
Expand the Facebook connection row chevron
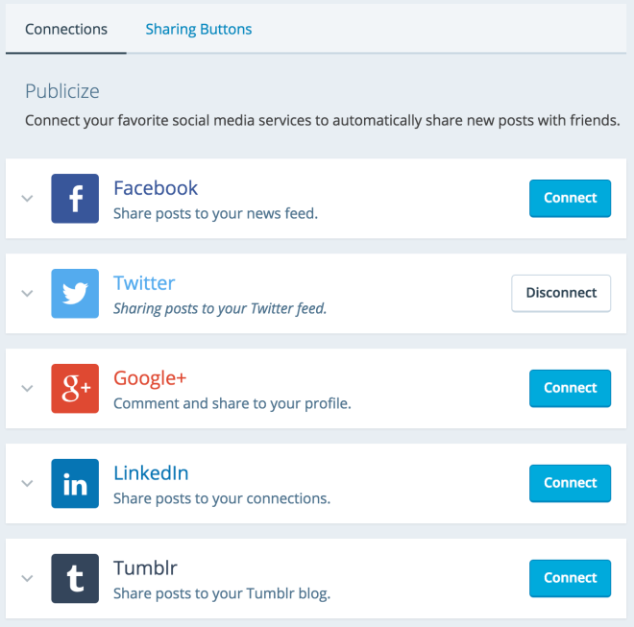pos(28,199)
